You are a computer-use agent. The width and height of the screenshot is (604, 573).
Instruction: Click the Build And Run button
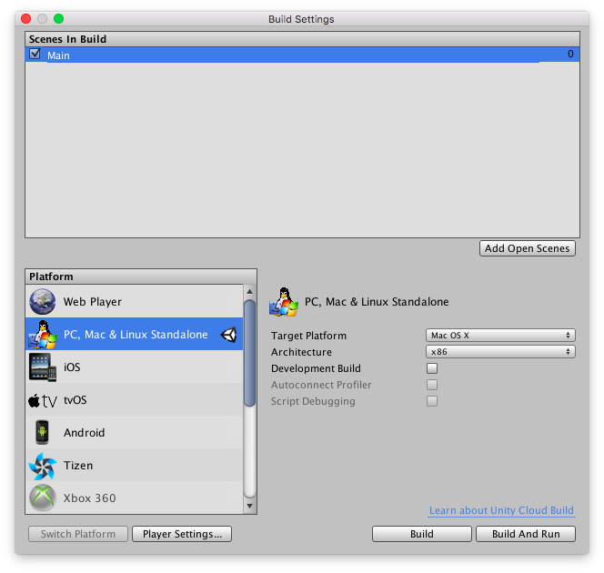[526, 534]
